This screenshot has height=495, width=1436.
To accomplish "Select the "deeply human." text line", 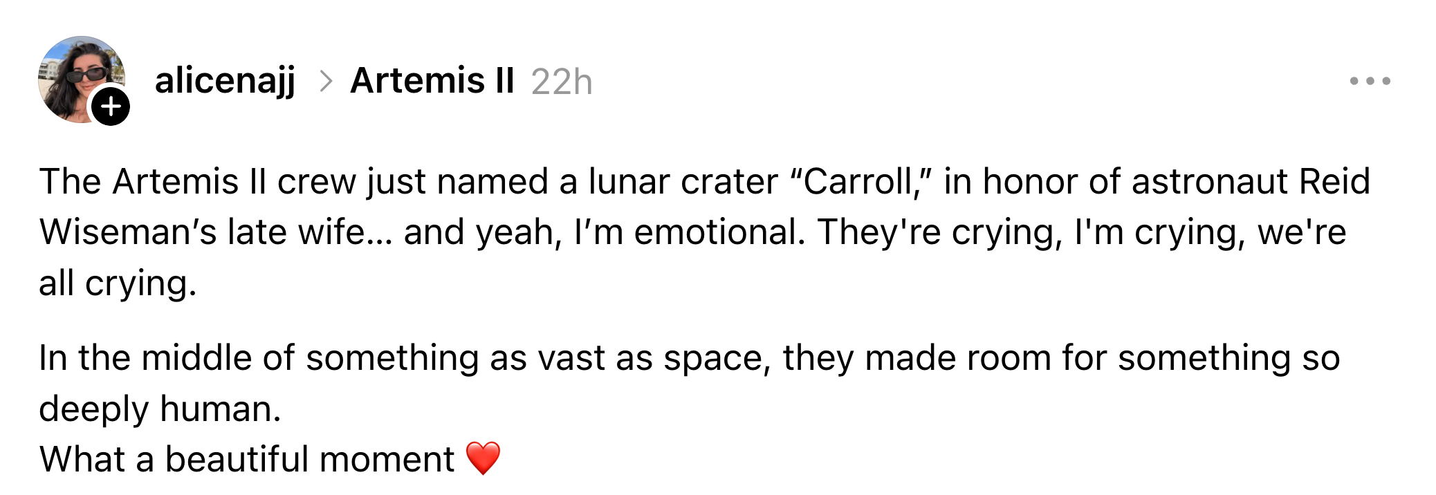I will click(160, 409).
